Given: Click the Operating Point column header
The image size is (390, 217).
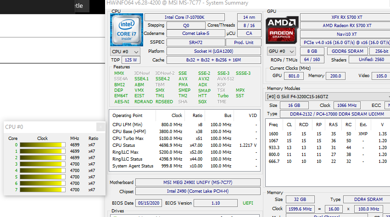Looking at the screenshot, I should (127, 116).
